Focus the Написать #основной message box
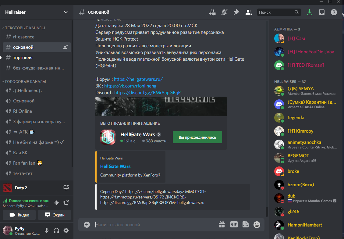 pos(155,224)
